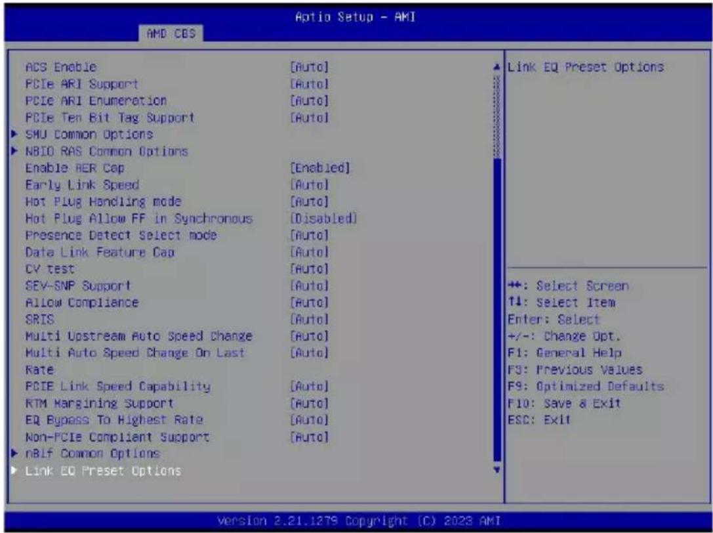Change the SRIS Auto value
Image resolution: width=713 pixels, height=533 pixels.
point(309,320)
